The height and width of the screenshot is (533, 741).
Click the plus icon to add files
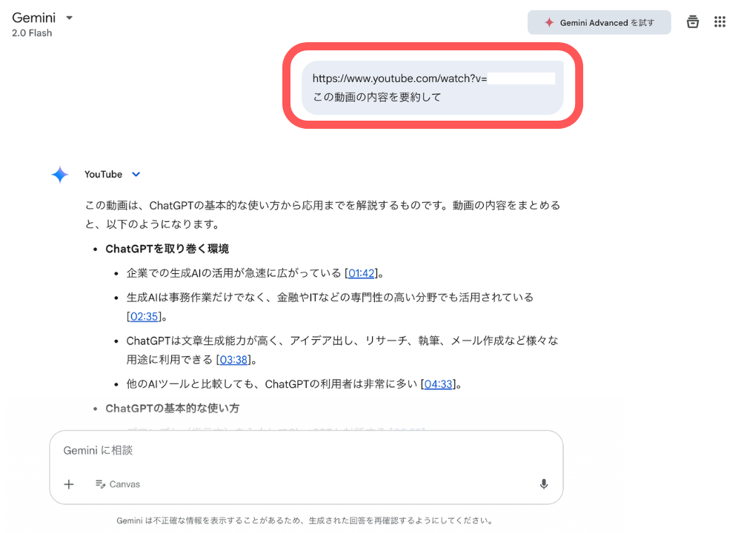click(69, 484)
